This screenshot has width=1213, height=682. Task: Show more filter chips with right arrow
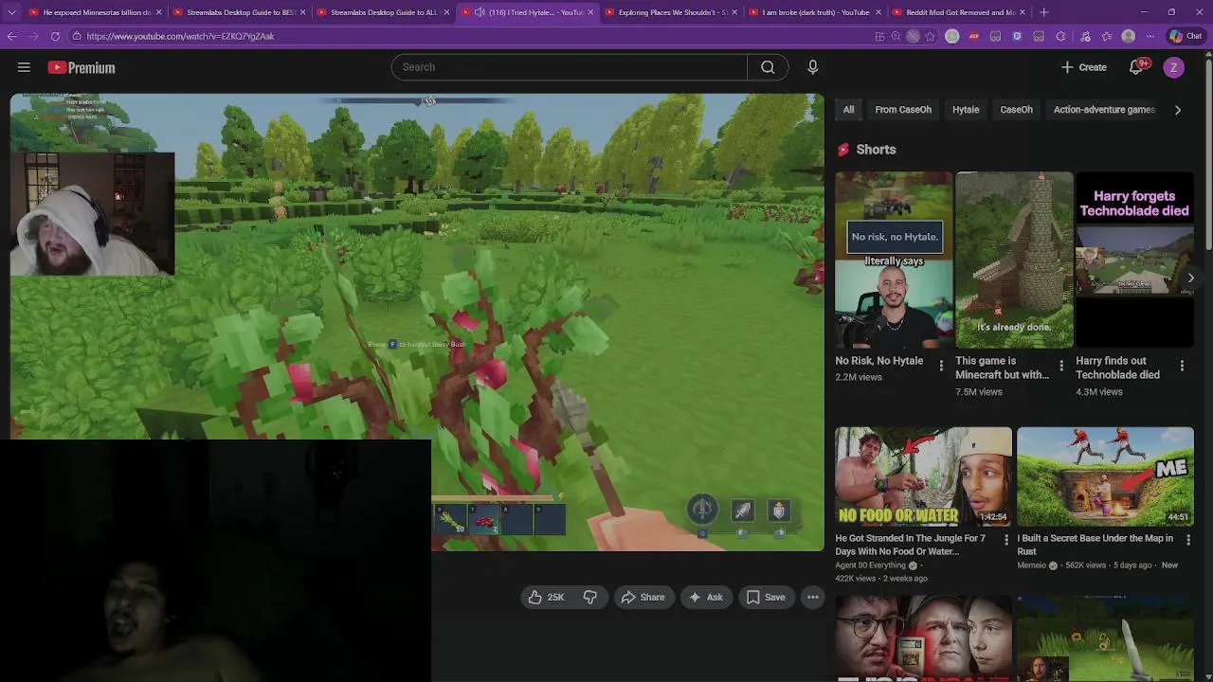[x=1177, y=110]
